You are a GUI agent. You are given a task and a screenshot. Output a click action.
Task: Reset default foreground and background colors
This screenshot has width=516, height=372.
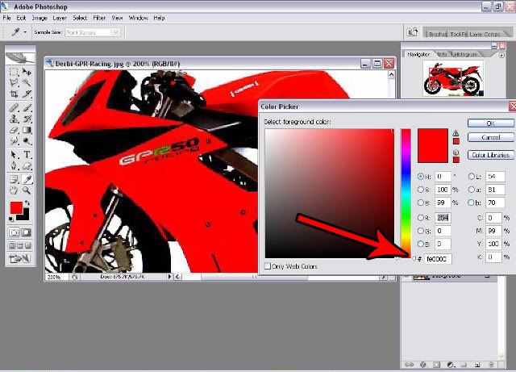tap(11, 219)
